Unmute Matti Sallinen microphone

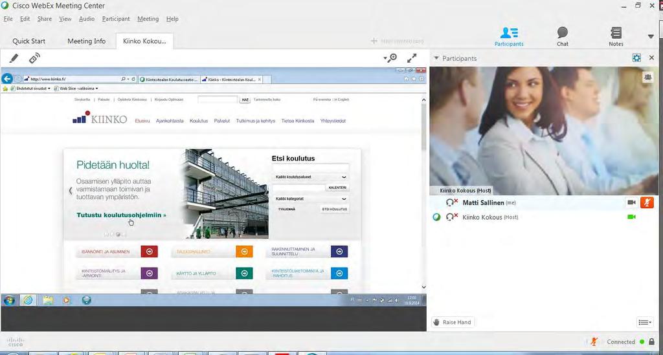[x=647, y=202]
